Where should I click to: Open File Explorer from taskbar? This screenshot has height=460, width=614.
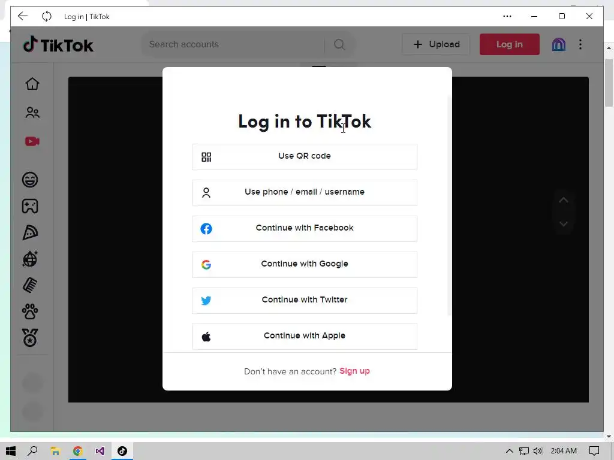pyautogui.click(x=55, y=451)
